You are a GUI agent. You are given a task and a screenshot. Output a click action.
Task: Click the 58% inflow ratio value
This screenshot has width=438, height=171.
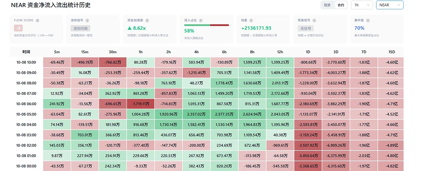[x=189, y=31]
